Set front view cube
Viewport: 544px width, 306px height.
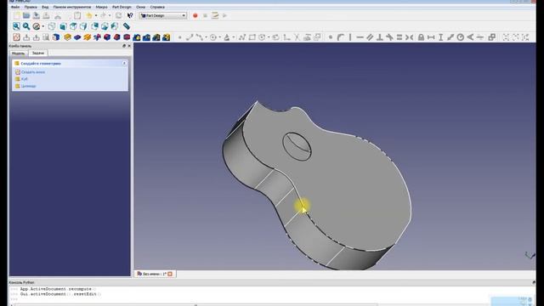click(63, 26)
